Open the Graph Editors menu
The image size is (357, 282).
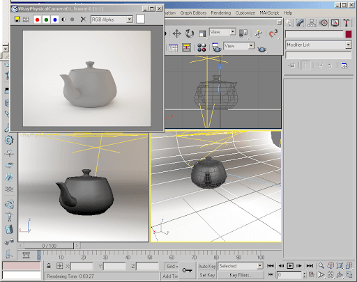193,13
